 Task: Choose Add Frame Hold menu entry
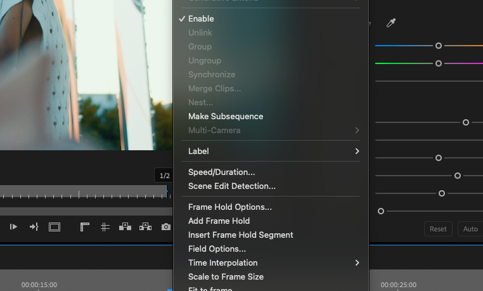219,221
